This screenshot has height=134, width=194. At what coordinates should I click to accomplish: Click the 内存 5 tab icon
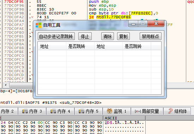81,111
